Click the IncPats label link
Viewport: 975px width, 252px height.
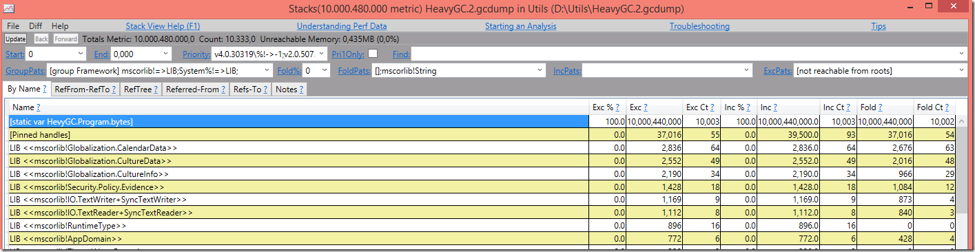click(x=568, y=70)
